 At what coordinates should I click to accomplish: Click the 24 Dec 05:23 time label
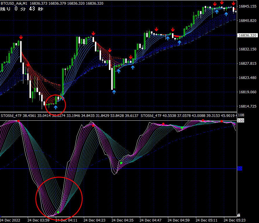(234, 220)
